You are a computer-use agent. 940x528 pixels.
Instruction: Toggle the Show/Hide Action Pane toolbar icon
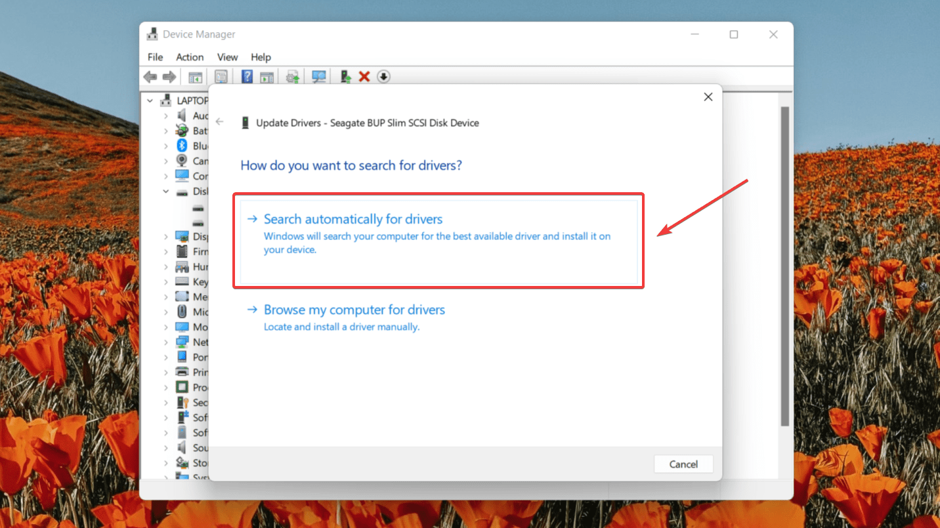click(x=267, y=77)
